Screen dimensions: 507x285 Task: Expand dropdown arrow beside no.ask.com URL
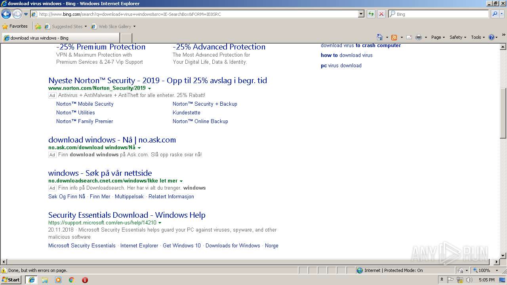[x=139, y=148]
